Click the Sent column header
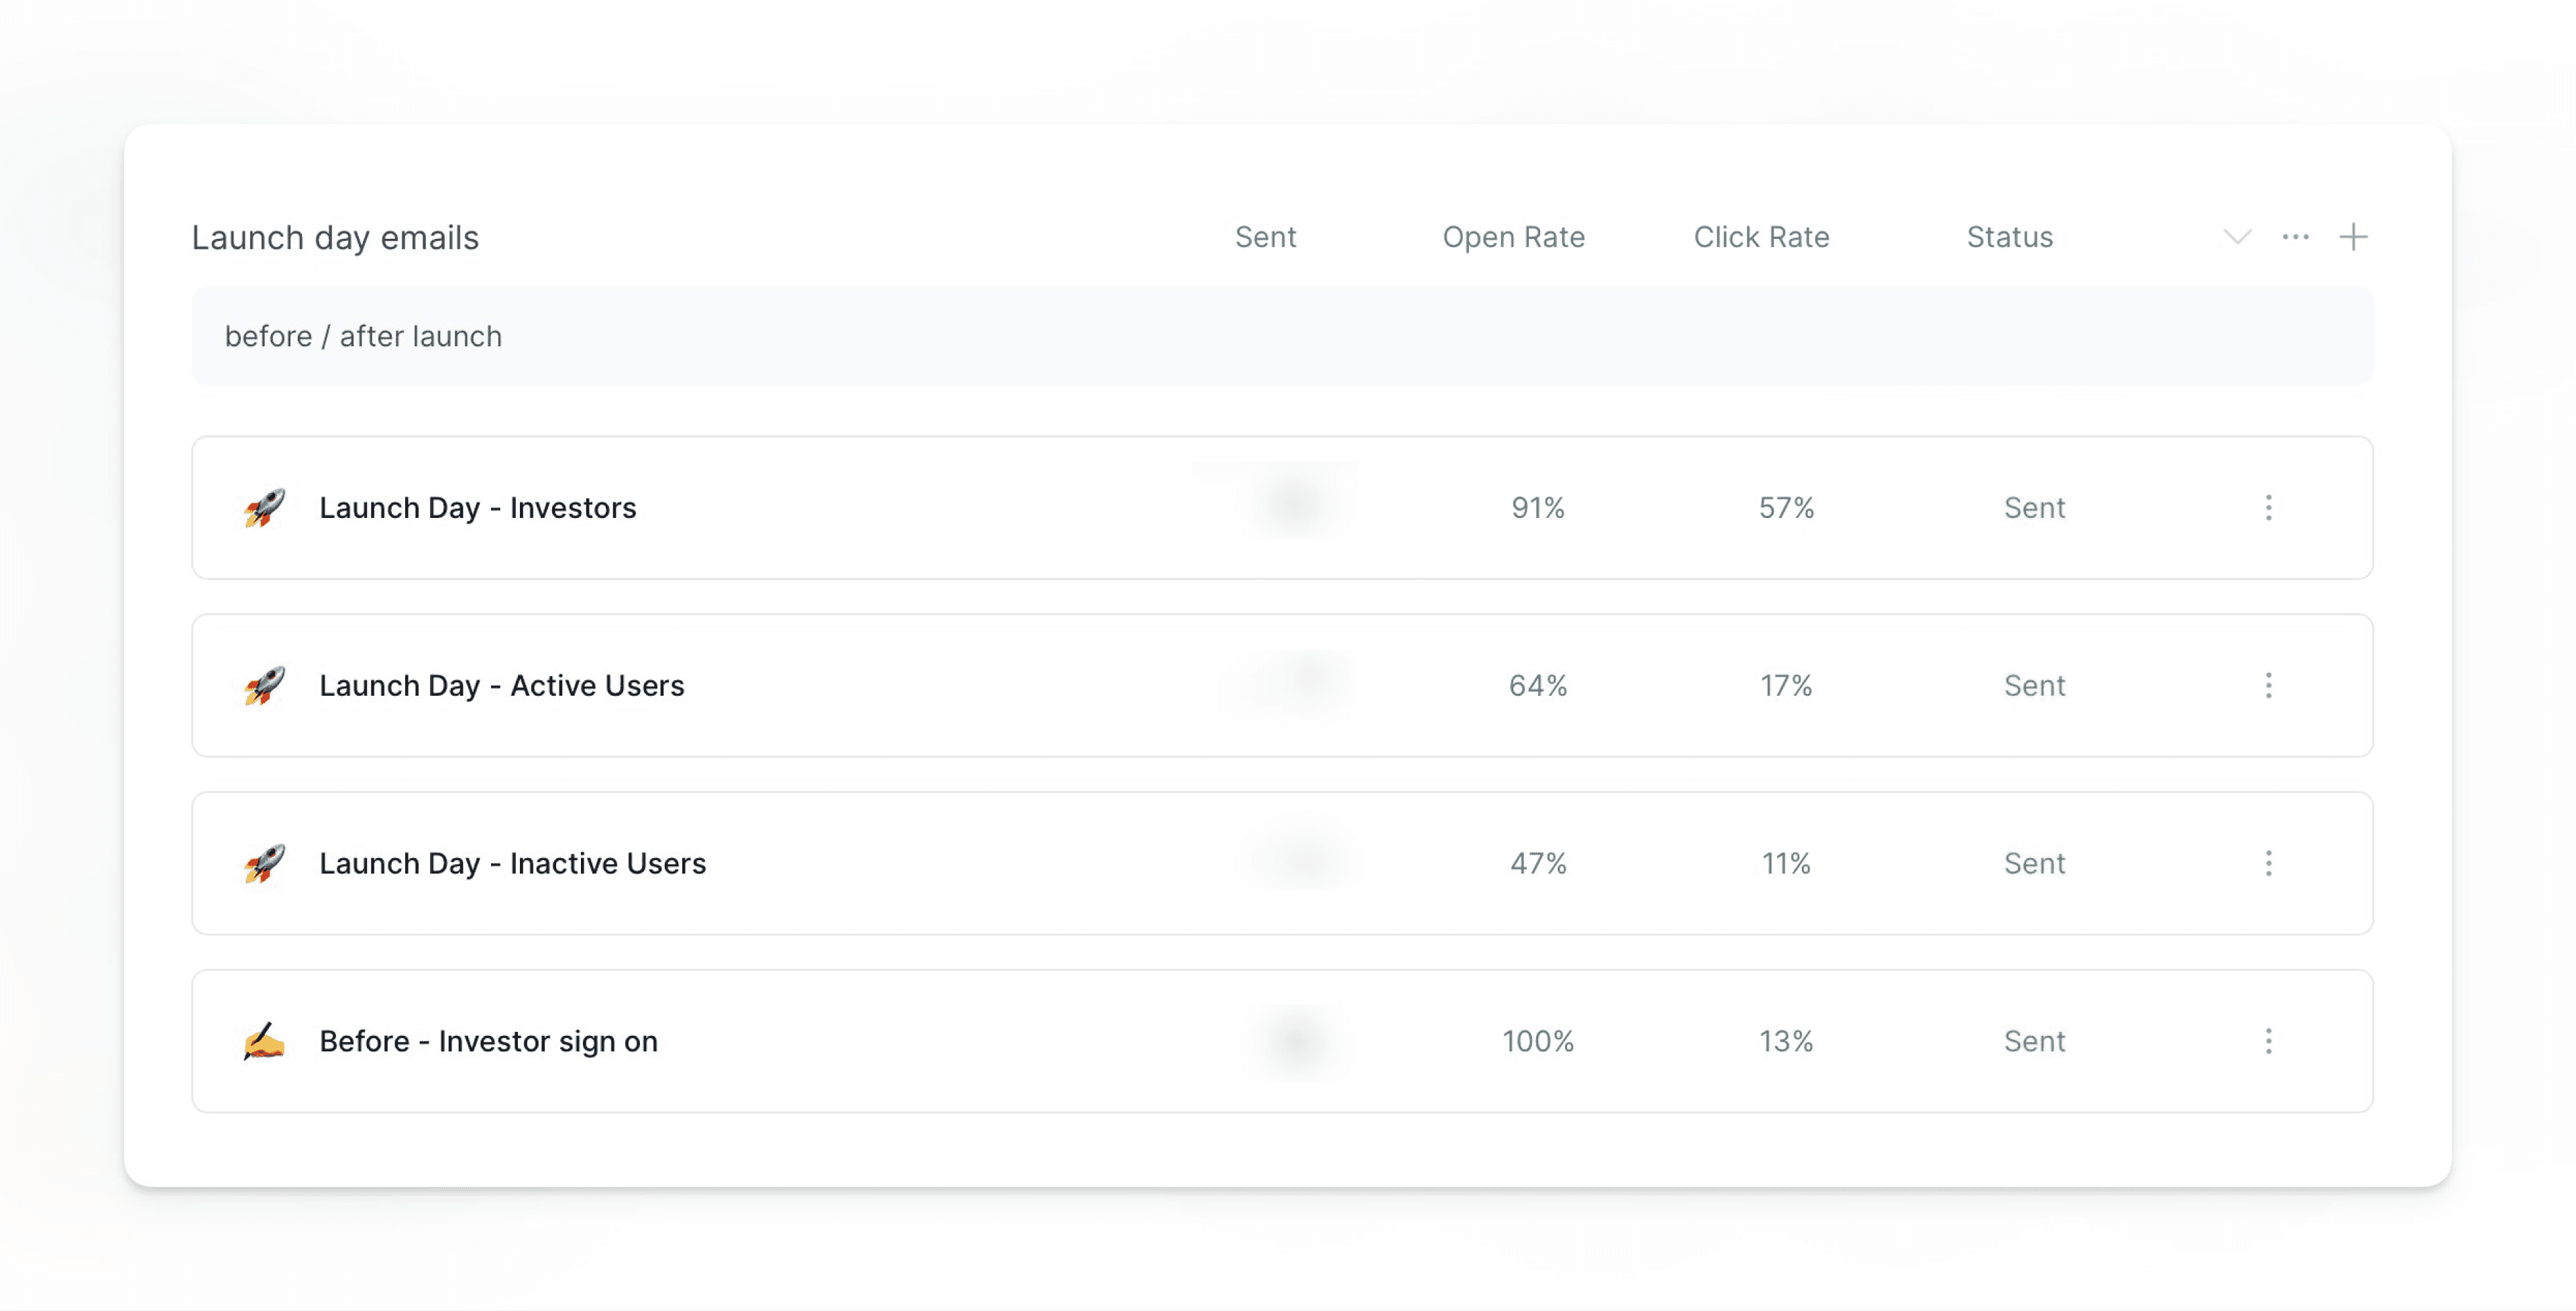Screen dimensions: 2576x1311 click(x=1265, y=237)
